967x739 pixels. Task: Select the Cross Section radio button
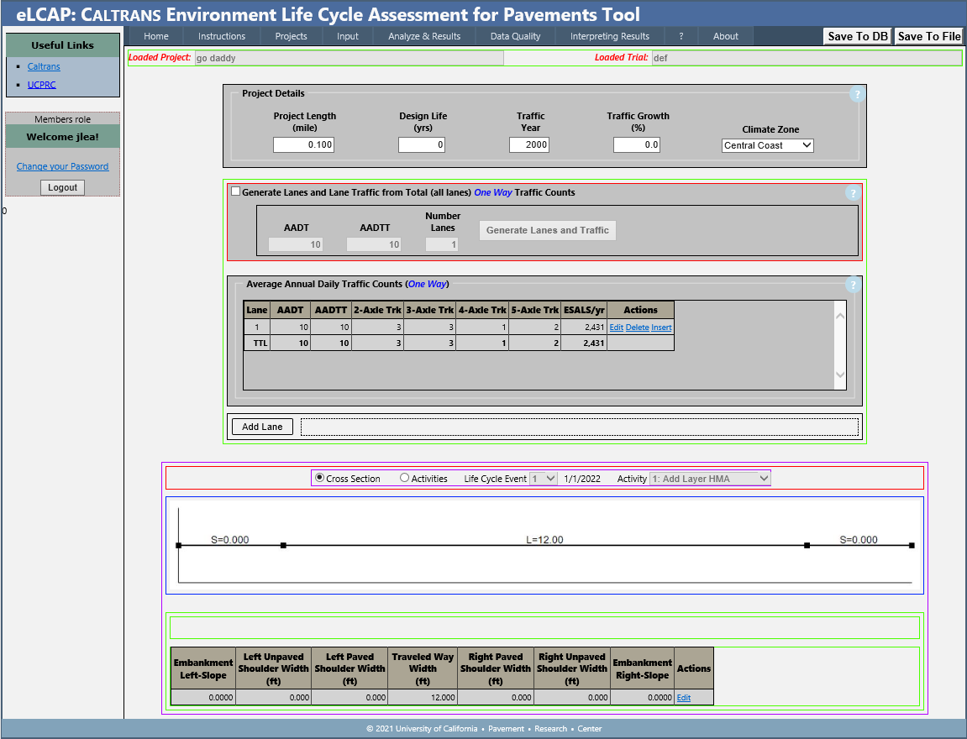coord(319,478)
